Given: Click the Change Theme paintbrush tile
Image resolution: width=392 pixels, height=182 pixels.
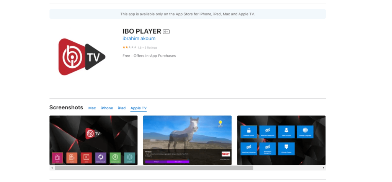Looking at the screenshot, I should (286, 148).
